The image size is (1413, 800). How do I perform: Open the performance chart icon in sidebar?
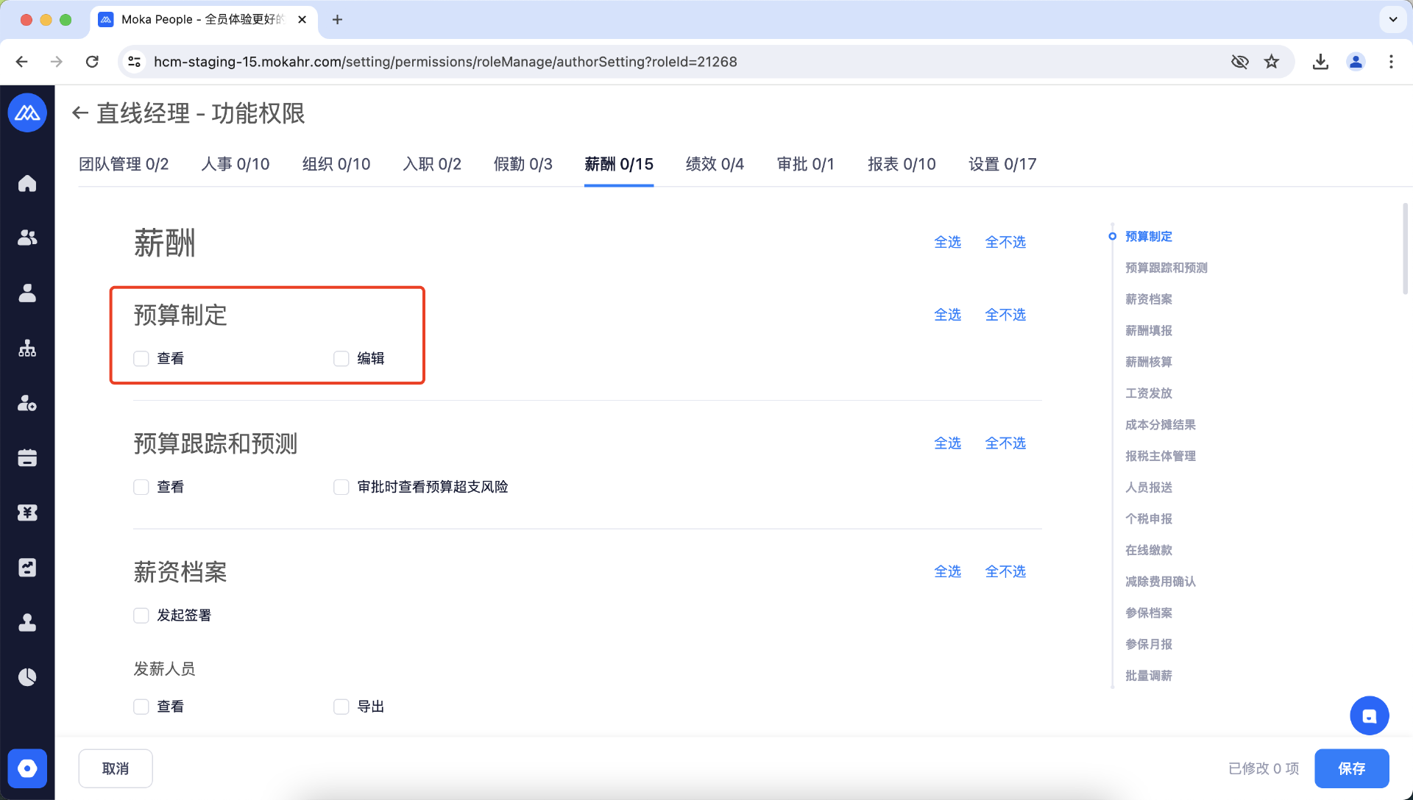(27, 567)
